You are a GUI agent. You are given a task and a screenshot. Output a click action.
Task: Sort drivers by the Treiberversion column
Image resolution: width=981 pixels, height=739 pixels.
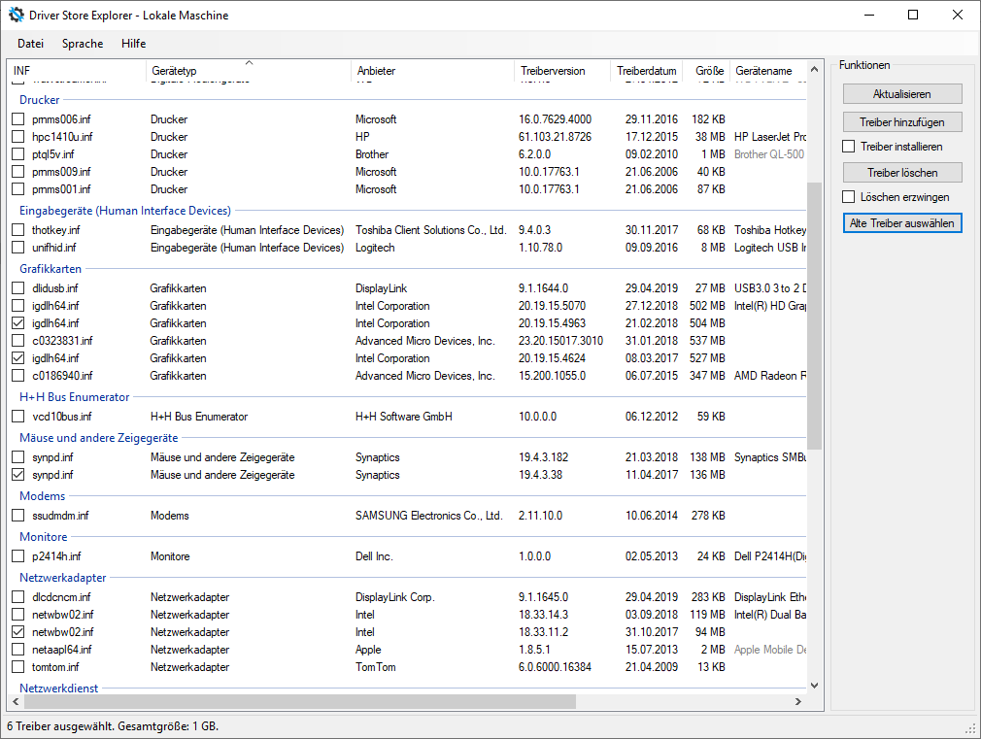coord(554,70)
